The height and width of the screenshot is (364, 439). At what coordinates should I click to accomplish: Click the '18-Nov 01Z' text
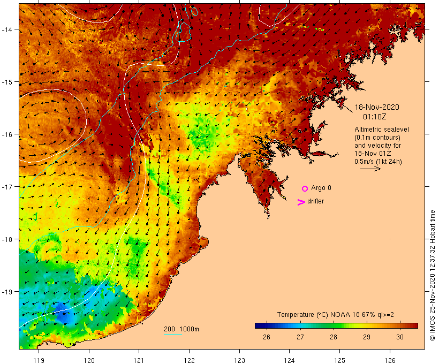click(x=373, y=154)
